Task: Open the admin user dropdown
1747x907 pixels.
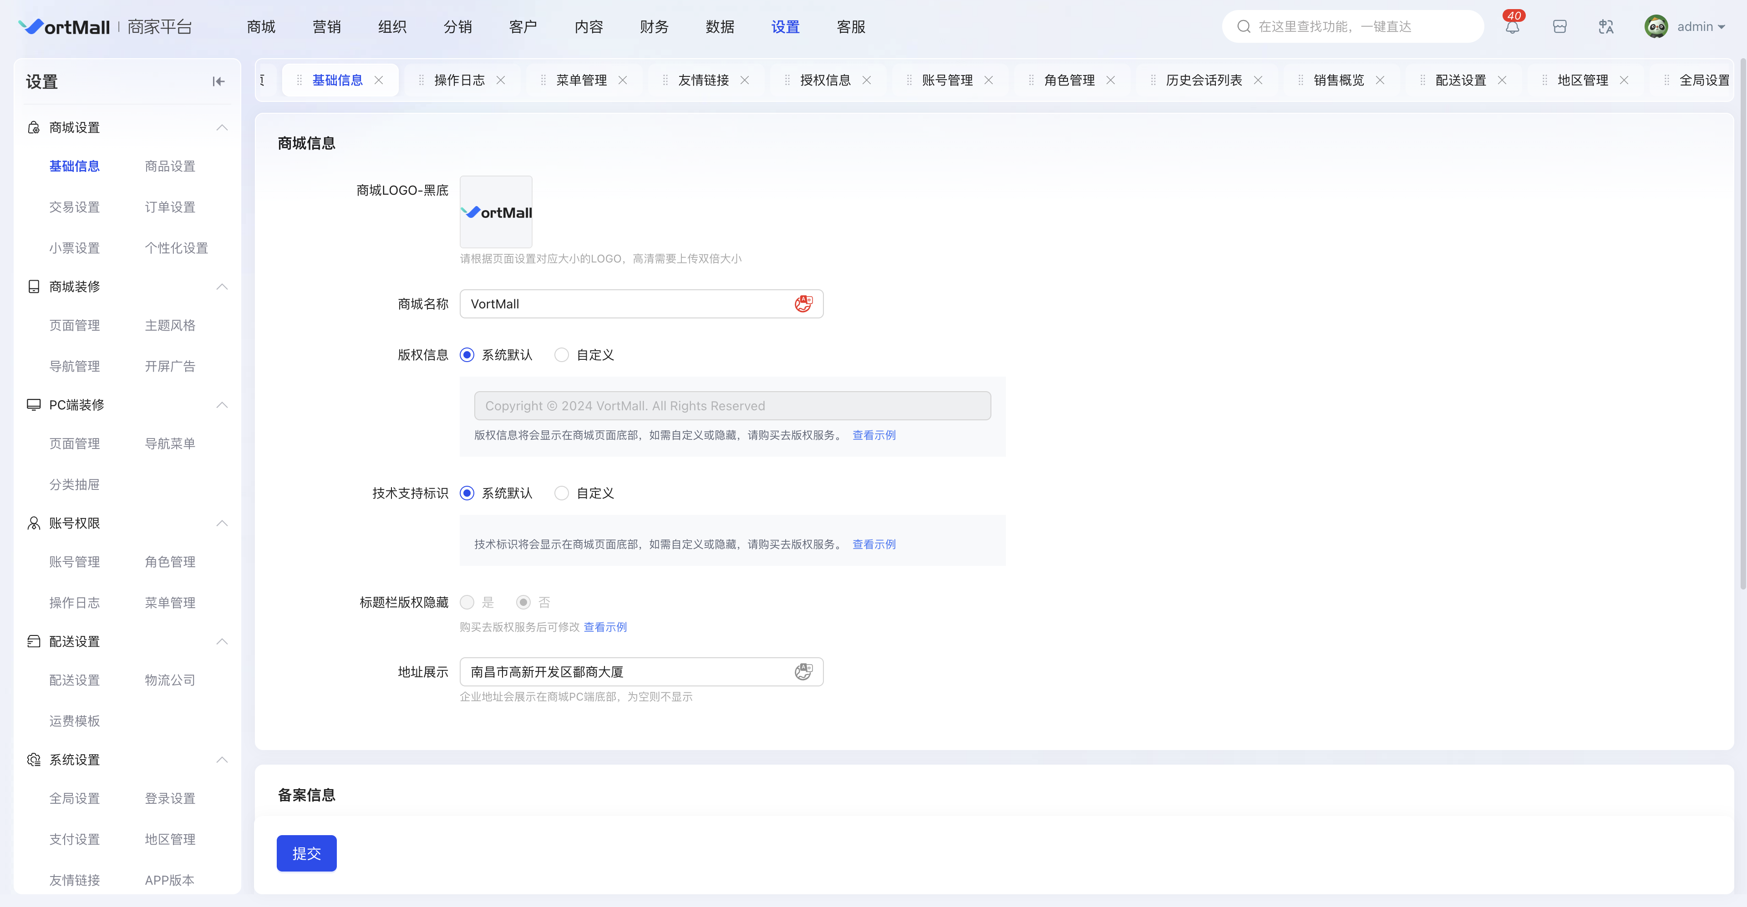Action: click(1701, 27)
